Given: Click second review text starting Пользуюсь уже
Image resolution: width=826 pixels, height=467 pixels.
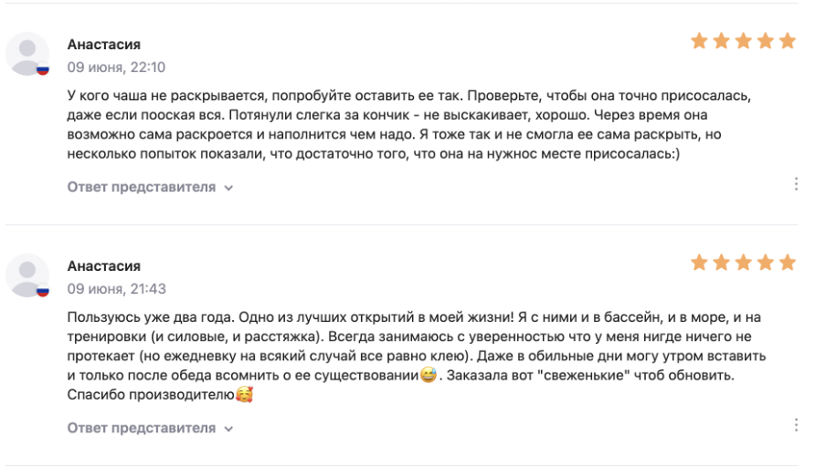Looking at the screenshot, I should [416, 356].
